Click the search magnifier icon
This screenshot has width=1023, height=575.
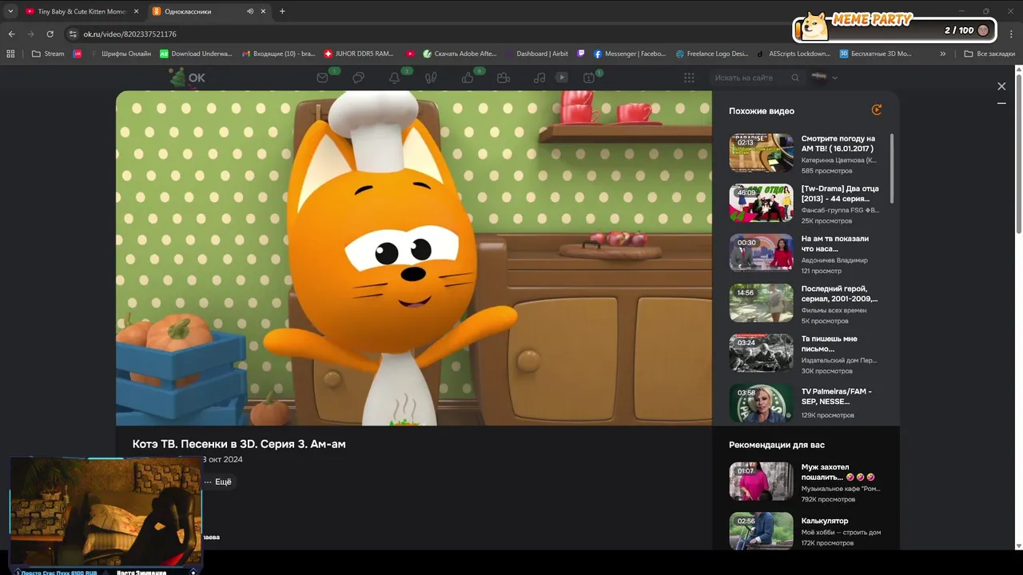[795, 77]
